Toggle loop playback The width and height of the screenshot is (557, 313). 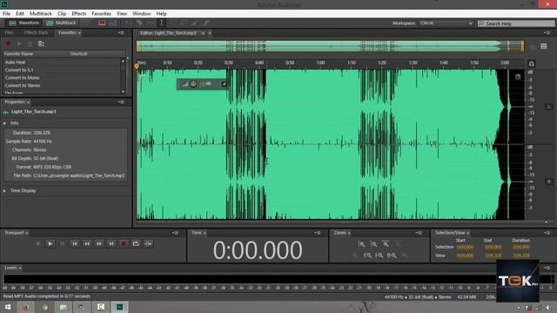[x=136, y=243]
